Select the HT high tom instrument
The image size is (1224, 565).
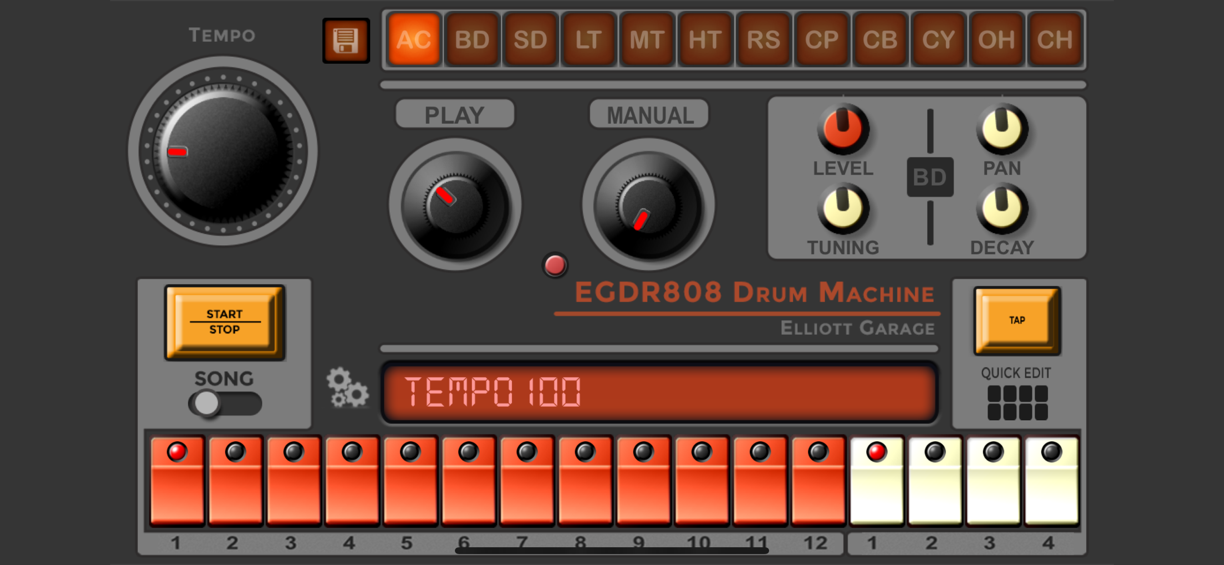pyautogui.click(x=705, y=40)
